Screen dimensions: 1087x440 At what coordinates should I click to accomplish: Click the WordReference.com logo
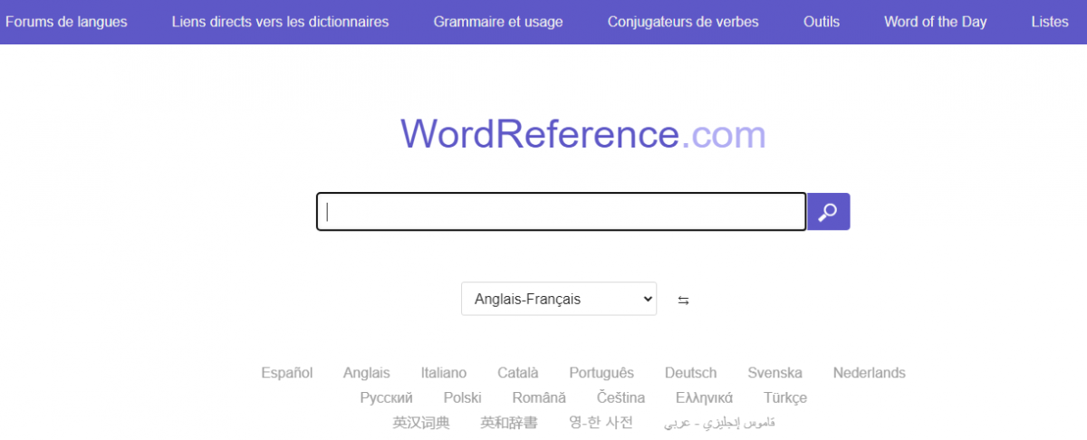pyautogui.click(x=583, y=134)
